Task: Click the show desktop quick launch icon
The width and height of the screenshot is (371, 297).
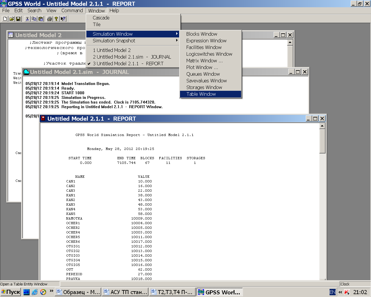Action: pyautogui.click(x=26, y=292)
